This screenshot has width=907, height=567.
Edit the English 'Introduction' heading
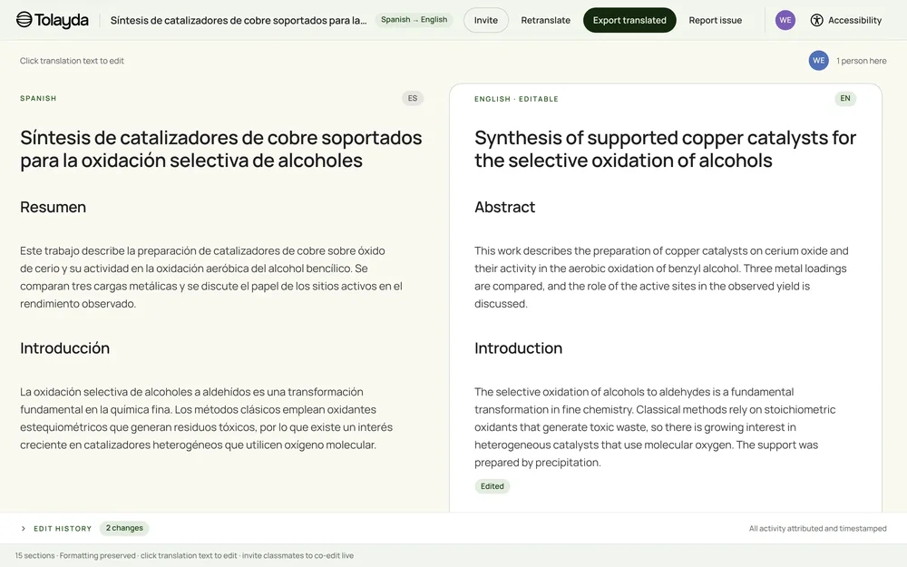pyautogui.click(x=518, y=348)
